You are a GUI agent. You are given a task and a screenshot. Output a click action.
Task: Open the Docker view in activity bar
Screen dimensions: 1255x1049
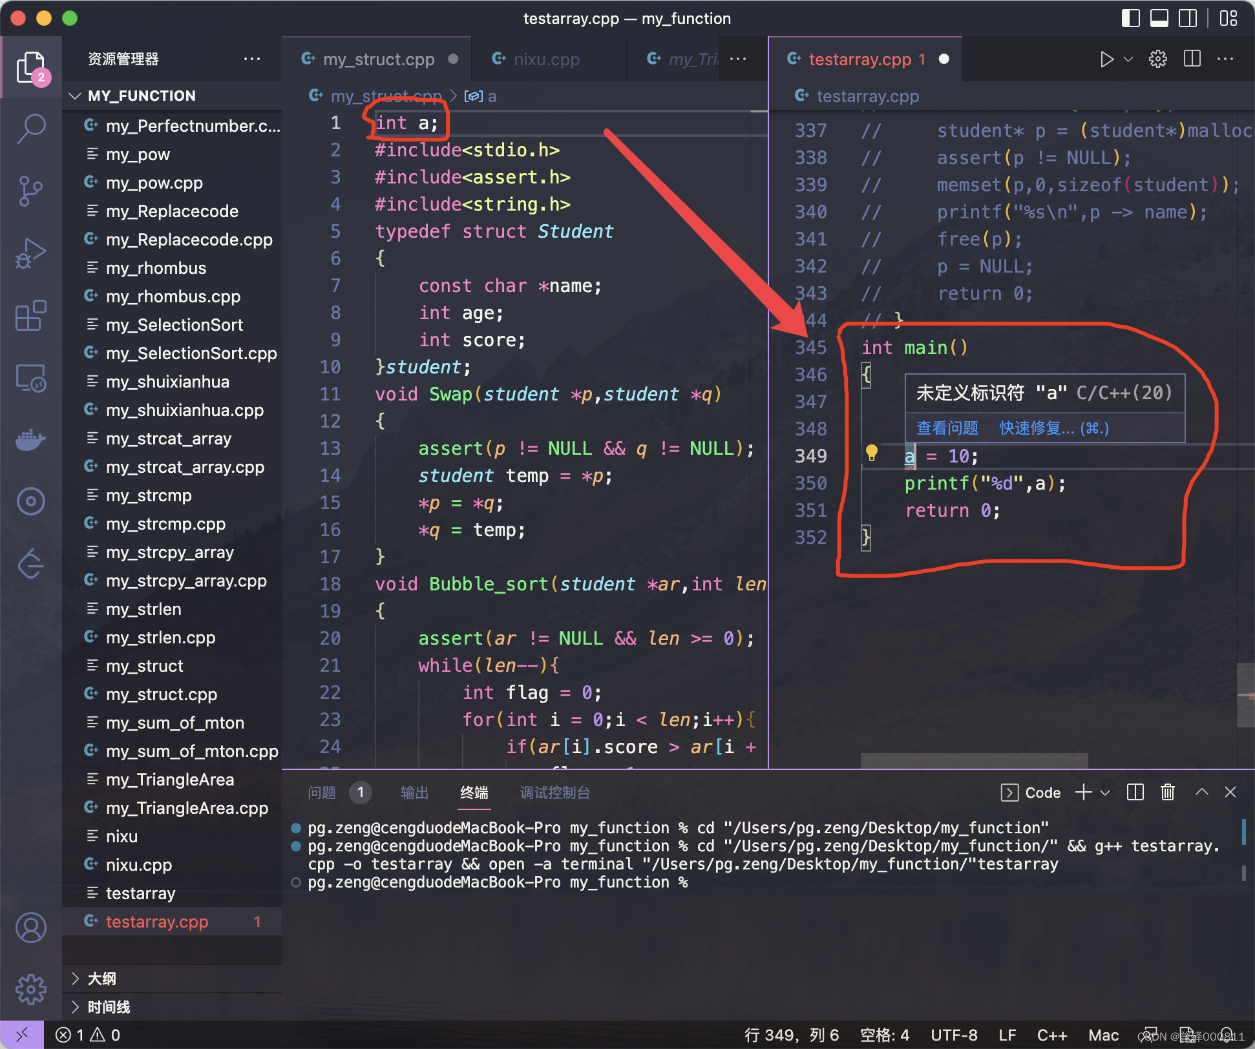coord(30,440)
